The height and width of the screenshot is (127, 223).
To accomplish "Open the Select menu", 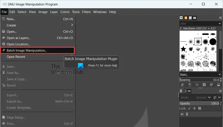I will tap(22, 12).
